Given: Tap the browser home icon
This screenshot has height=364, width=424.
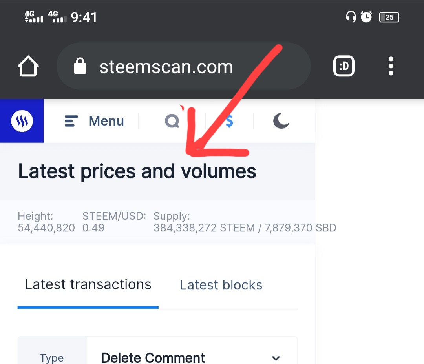Looking at the screenshot, I should [x=28, y=66].
